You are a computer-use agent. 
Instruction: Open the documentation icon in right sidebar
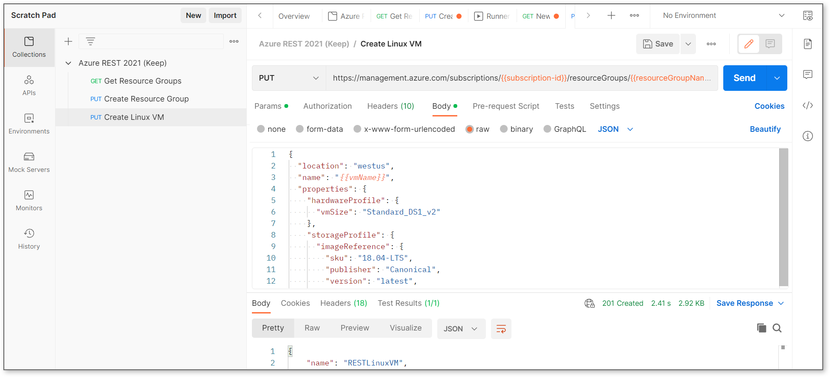tap(808, 44)
